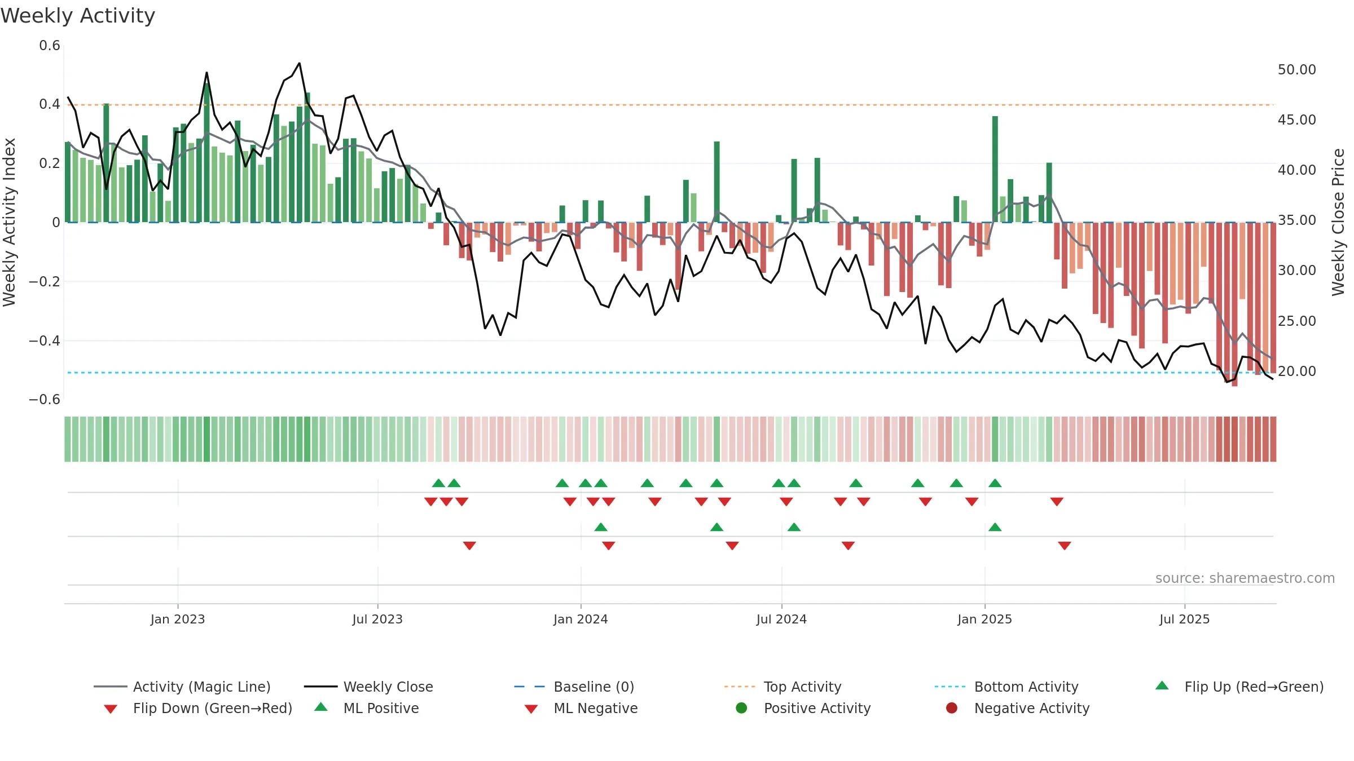Click the Flip Up green triangle legend icon

[1162, 685]
